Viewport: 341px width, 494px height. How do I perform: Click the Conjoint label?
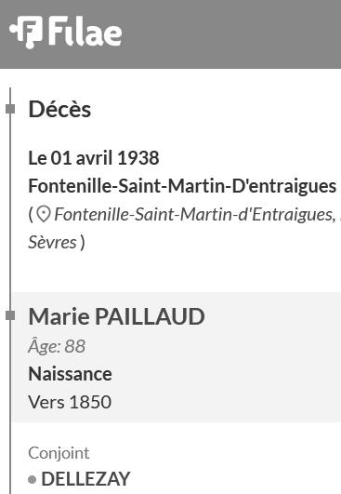coord(59,453)
